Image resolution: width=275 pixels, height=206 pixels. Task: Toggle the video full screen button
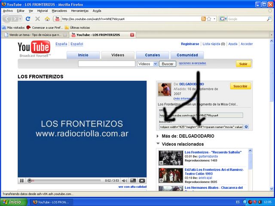[x=142, y=181]
